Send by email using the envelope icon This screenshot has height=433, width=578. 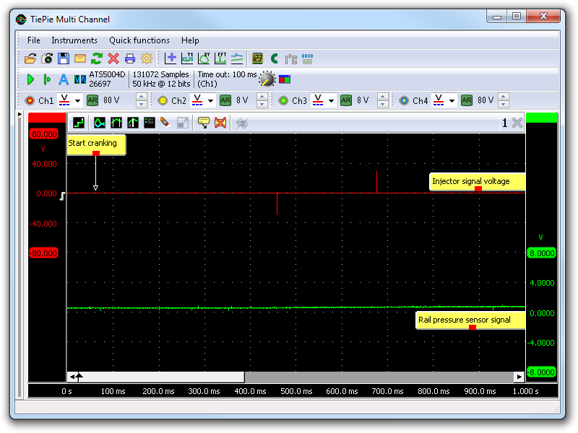(80, 58)
